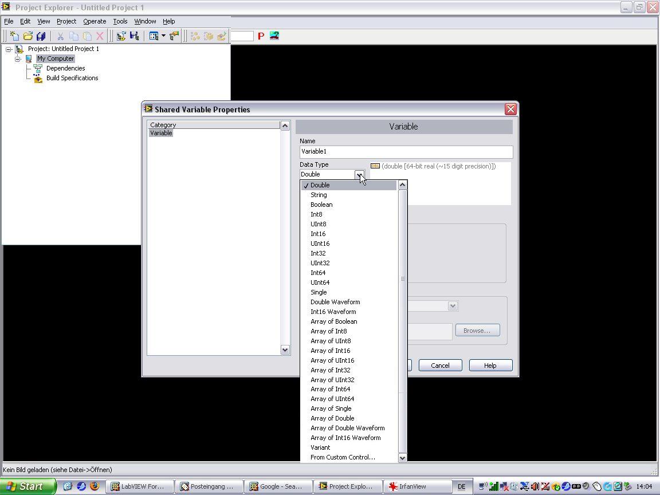Click the Windows Start button
The width and height of the screenshot is (660, 495).
27,486
